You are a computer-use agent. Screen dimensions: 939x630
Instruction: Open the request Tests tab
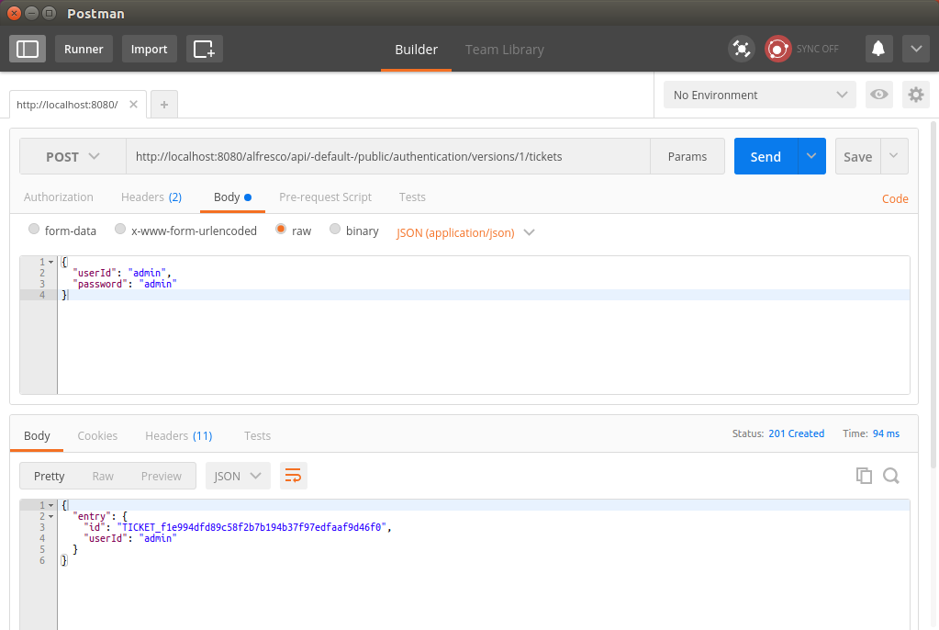pyautogui.click(x=413, y=197)
